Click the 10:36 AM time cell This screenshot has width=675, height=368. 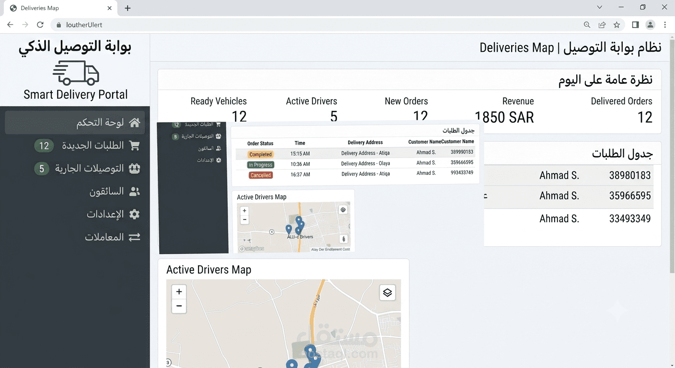(300, 164)
